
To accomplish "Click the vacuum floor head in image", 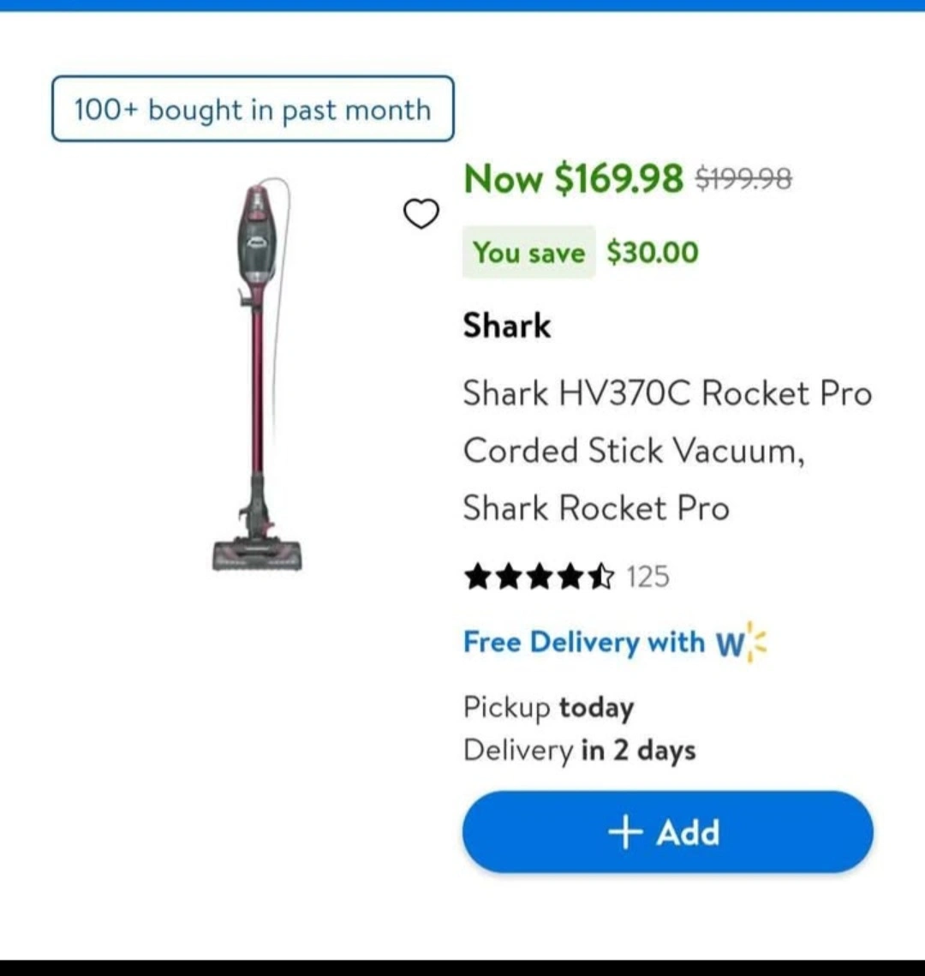I will tap(258, 554).
